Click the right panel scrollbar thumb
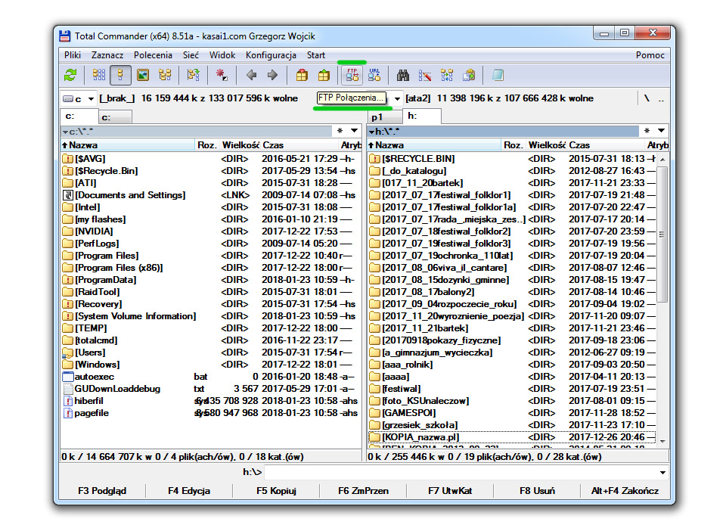Image resolution: width=726 pixels, height=528 pixels. click(662, 234)
